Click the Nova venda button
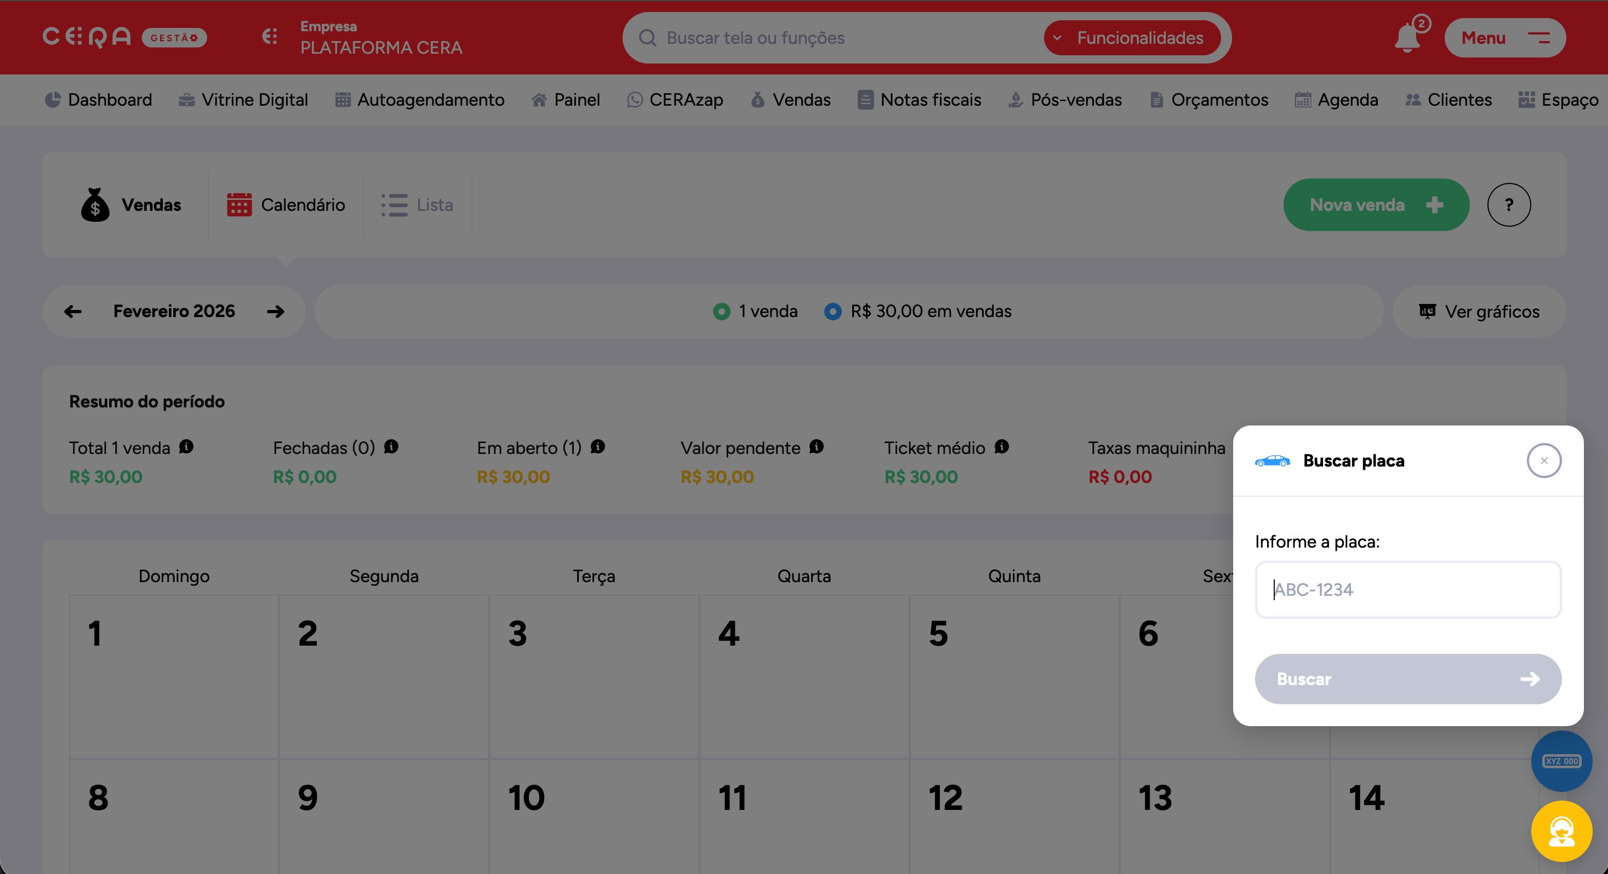 [1376, 205]
